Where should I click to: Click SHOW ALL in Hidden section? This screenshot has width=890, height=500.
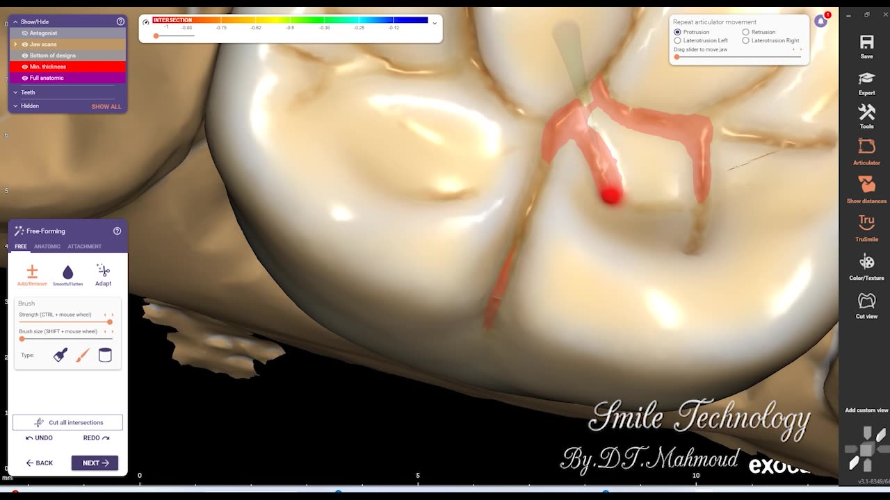[106, 106]
